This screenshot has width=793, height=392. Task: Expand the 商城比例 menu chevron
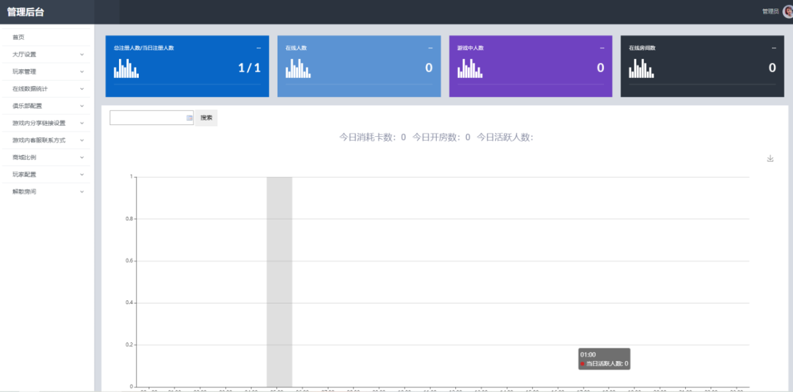82,157
